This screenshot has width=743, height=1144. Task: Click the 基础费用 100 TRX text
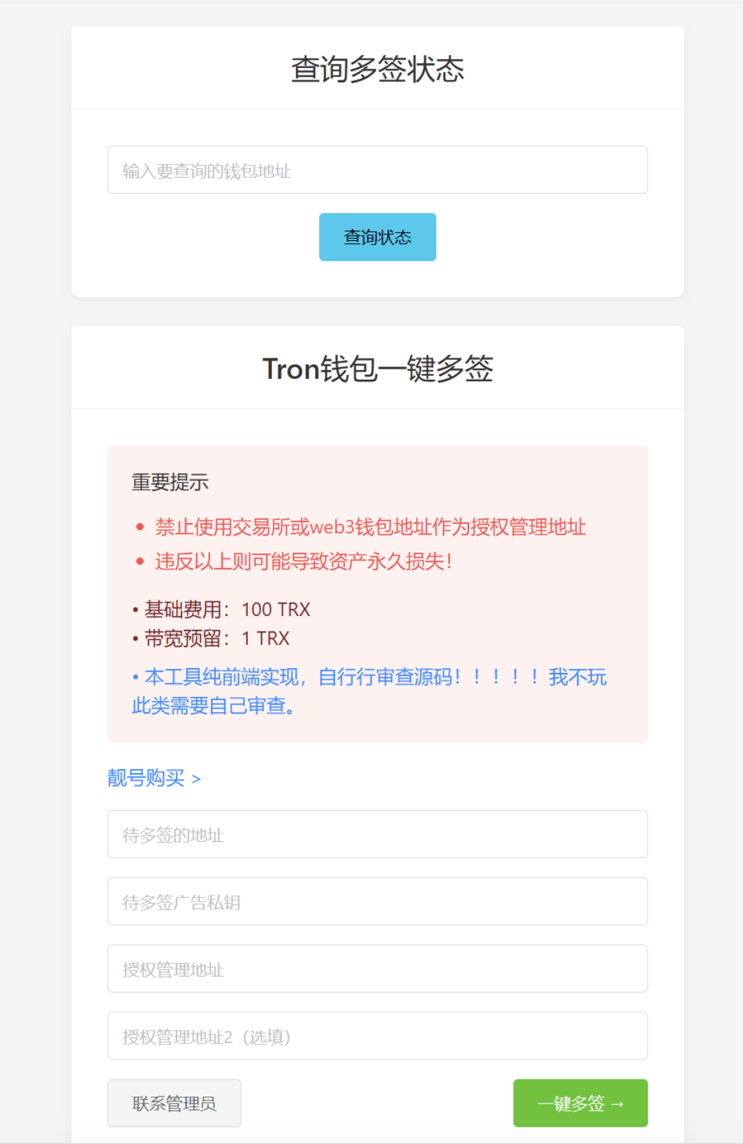click(x=220, y=609)
